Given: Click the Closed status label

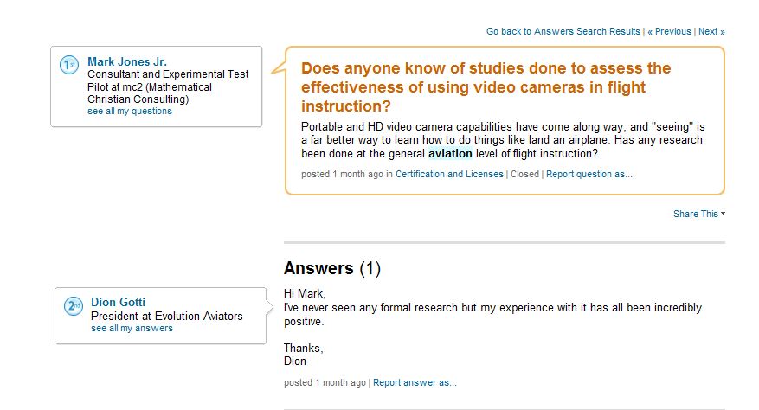Looking at the screenshot, I should (524, 174).
